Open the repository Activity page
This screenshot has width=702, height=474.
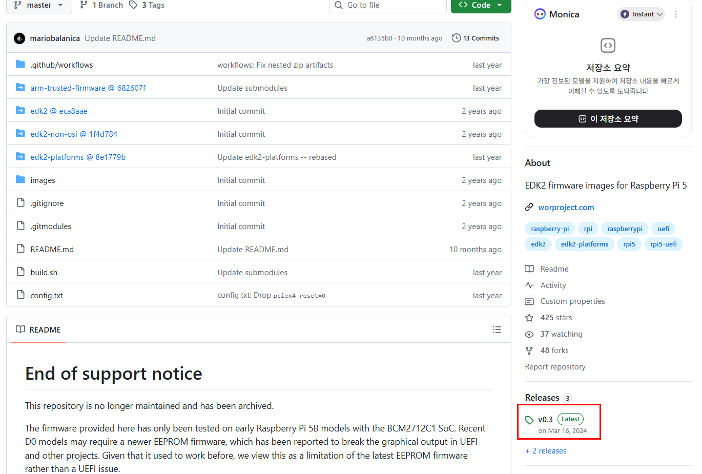coord(546,285)
